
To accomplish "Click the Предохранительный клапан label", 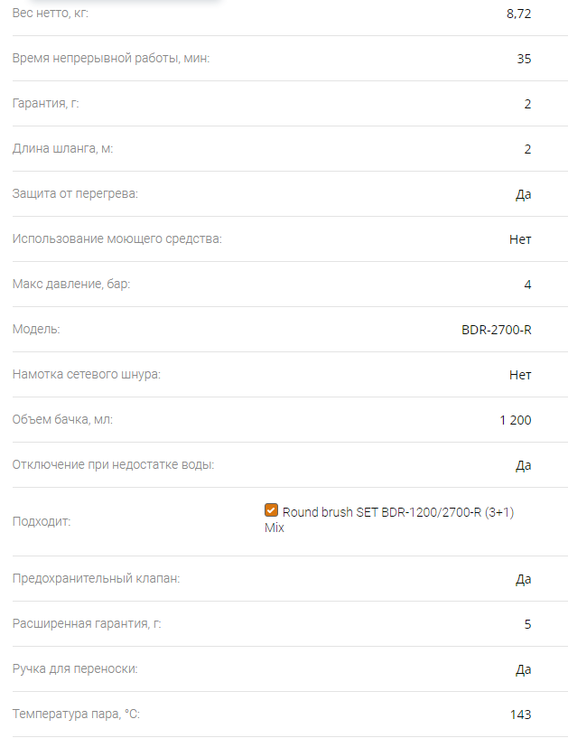I will [96, 578].
